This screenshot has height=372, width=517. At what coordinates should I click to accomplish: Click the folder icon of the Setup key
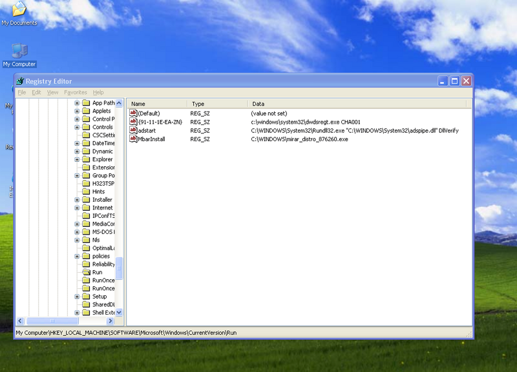[86, 297]
